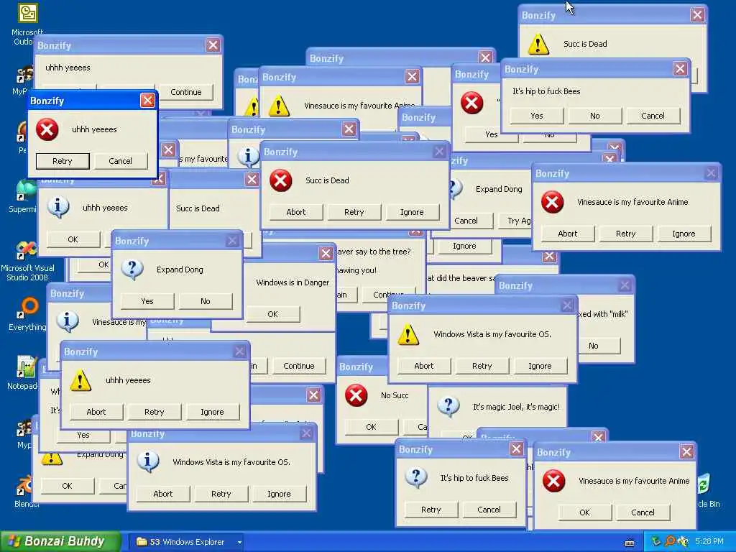The image size is (736, 552).
Task: Click Abort in the Succ is Dead error dialog
Action: 295,212
